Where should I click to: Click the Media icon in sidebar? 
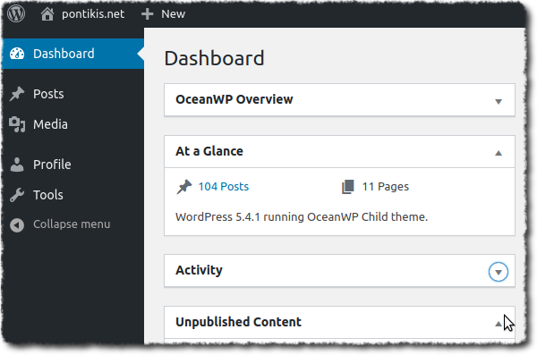click(17, 124)
